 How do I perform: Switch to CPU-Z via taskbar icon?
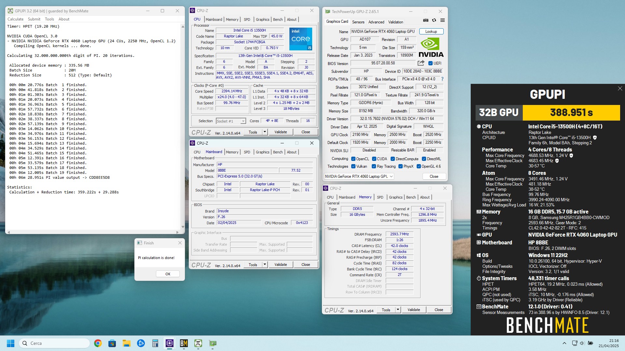tap(169, 343)
